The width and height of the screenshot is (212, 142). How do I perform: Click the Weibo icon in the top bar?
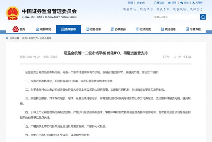click(x=169, y=3)
